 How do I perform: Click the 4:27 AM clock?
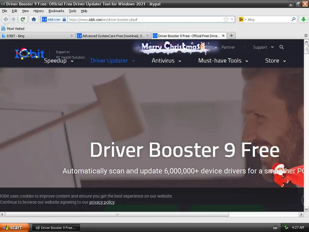point(298,227)
